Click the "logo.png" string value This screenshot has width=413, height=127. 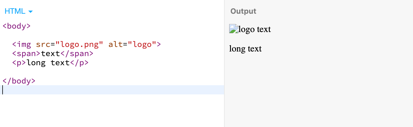coord(79,44)
